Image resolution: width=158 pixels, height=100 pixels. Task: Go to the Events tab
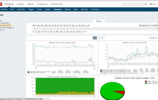tap(39, 9)
